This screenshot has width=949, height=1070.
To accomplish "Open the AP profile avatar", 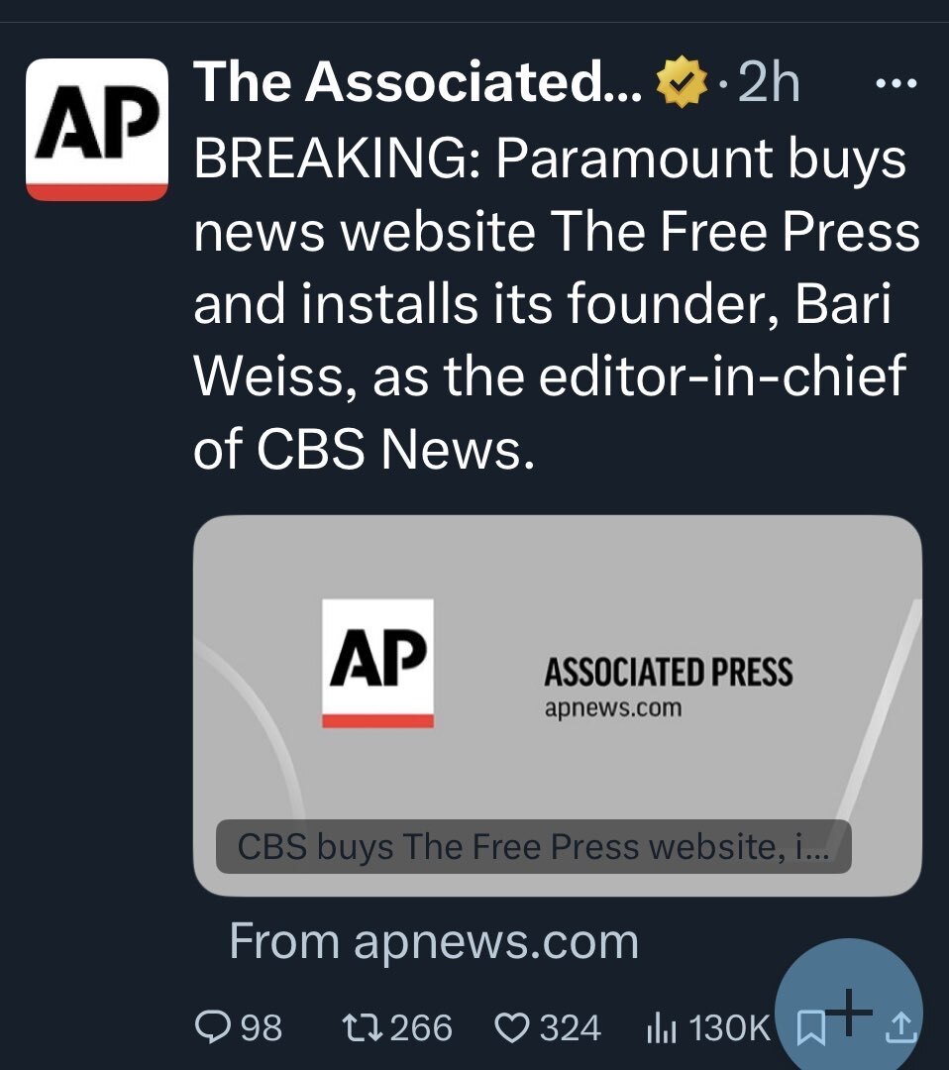I will [97, 130].
